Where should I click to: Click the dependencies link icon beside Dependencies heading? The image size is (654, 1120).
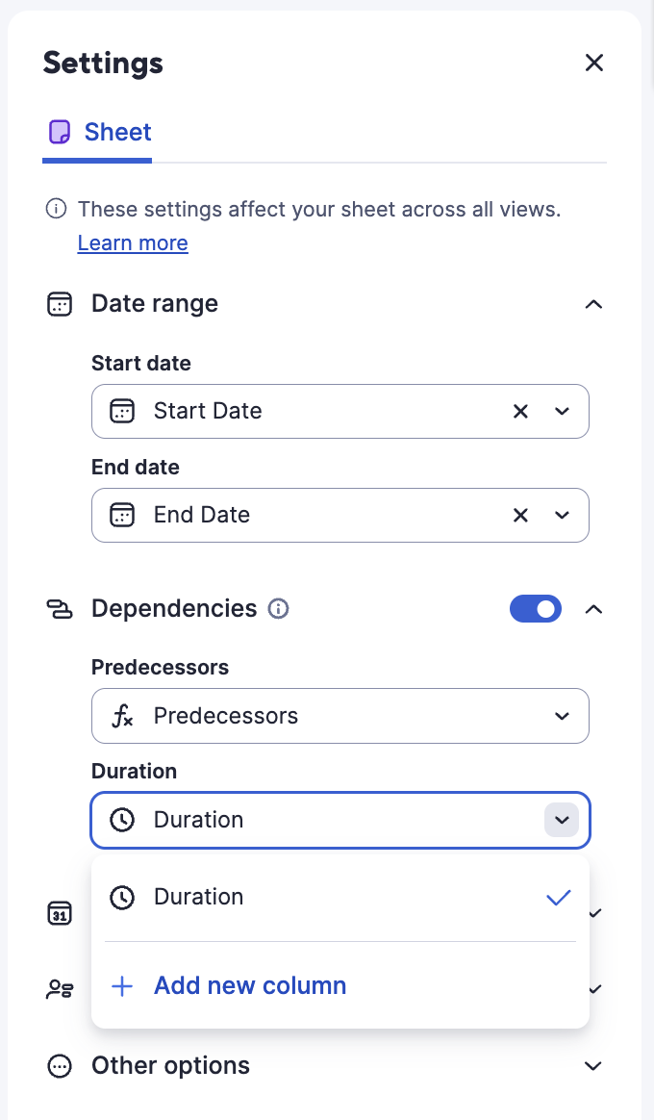(60, 608)
